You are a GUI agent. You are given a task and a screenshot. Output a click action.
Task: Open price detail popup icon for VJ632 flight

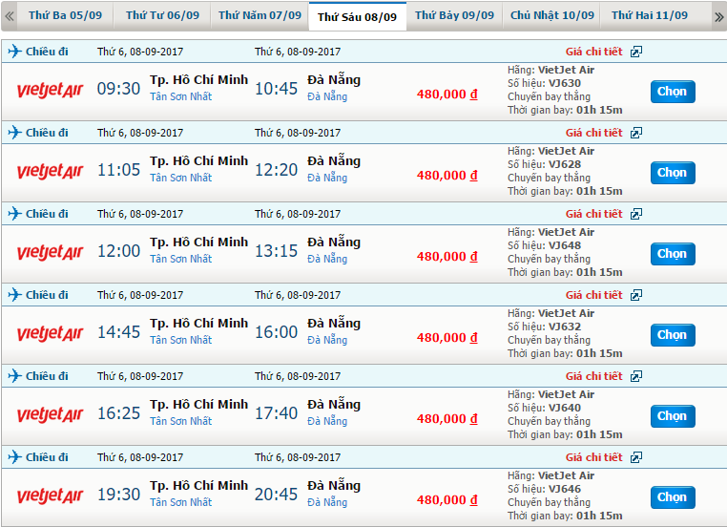pos(636,295)
